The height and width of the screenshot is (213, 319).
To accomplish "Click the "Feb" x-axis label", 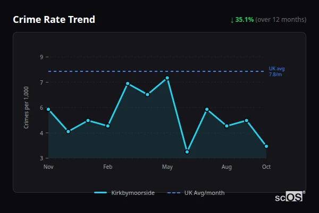I will 108,167.
